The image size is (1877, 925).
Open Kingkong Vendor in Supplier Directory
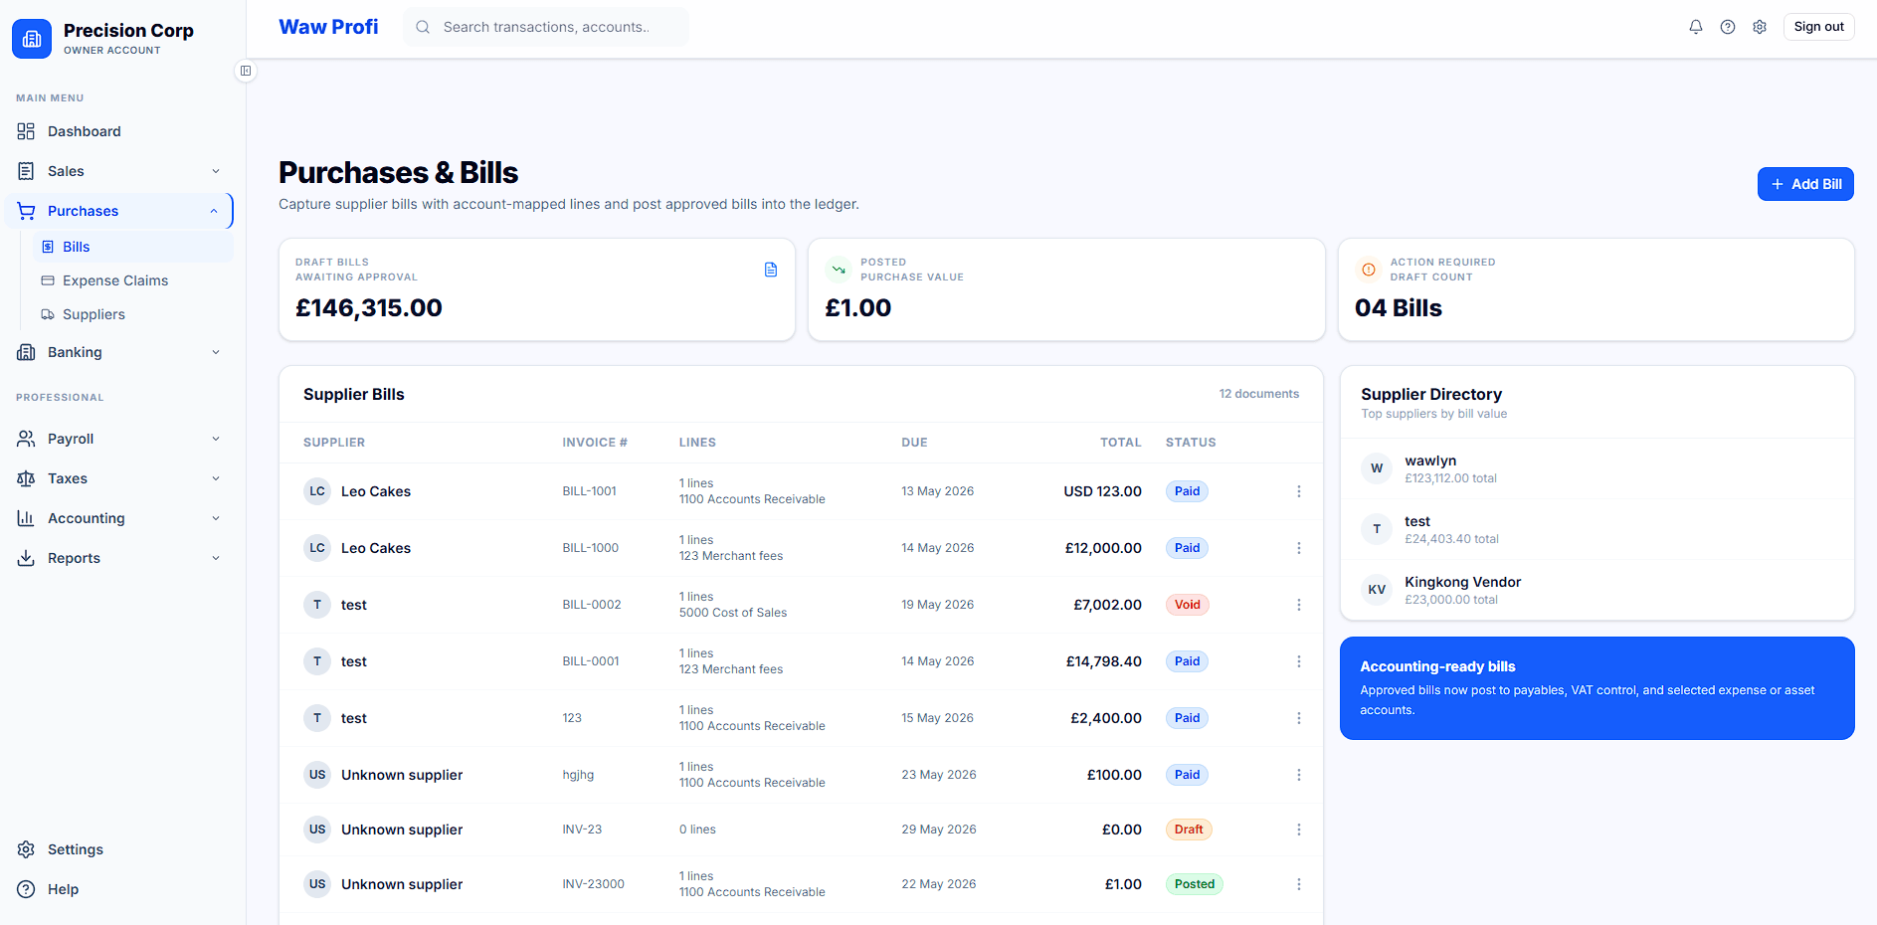point(1597,590)
